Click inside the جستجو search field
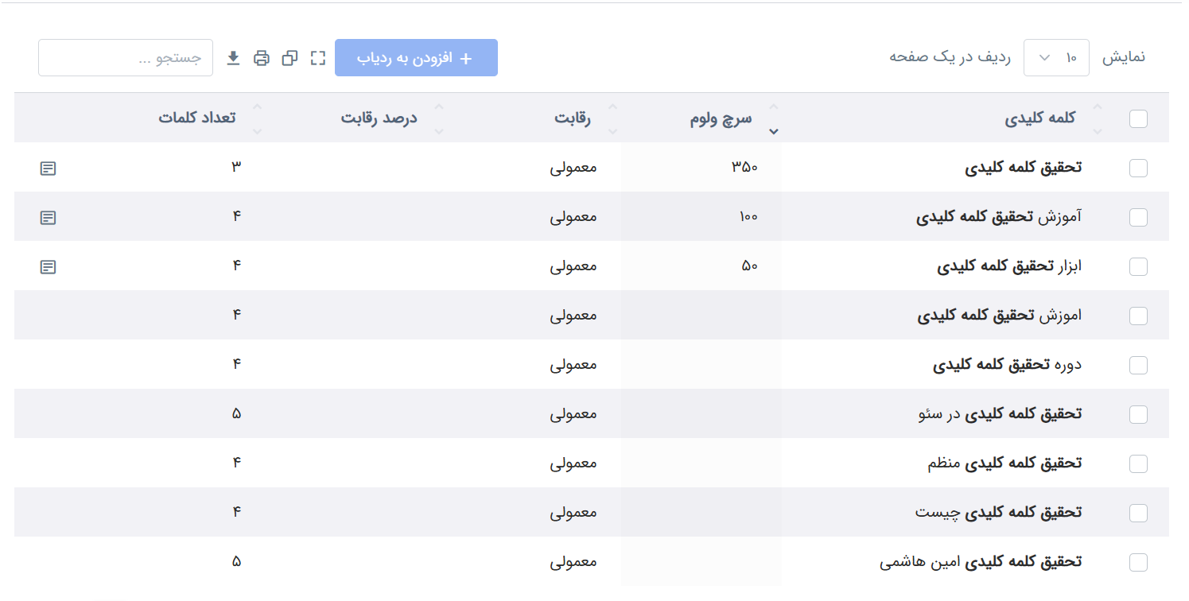This screenshot has width=1189, height=601. pyautogui.click(x=125, y=57)
